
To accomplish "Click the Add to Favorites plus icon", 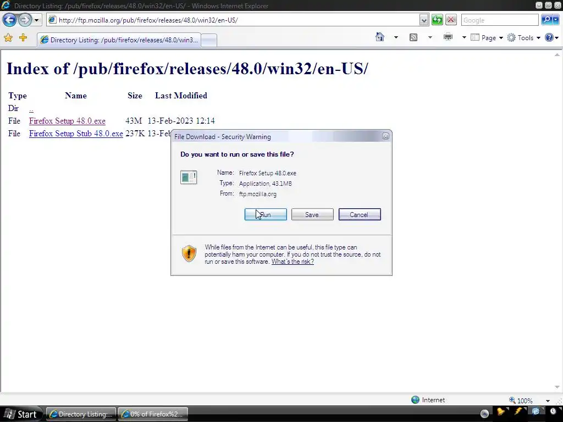I will [23, 38].
